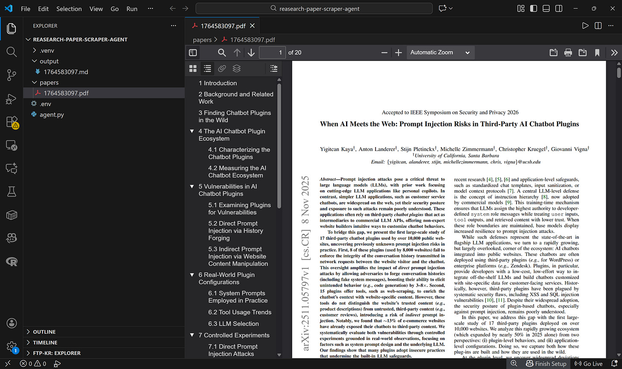Open the Source Control view
Viewport: 622px width, 369px height.
[x=11, y=75]
